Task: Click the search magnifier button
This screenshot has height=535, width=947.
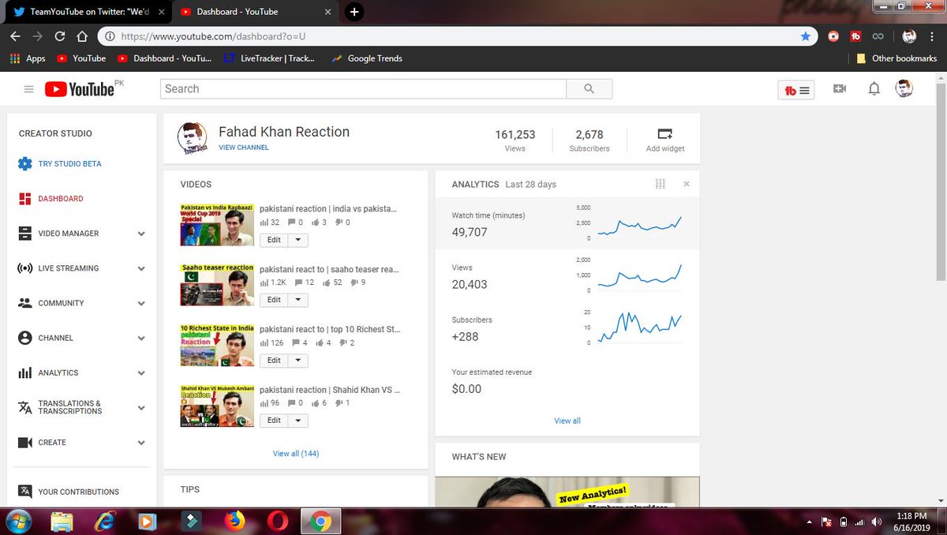Action: click(589, 89)
